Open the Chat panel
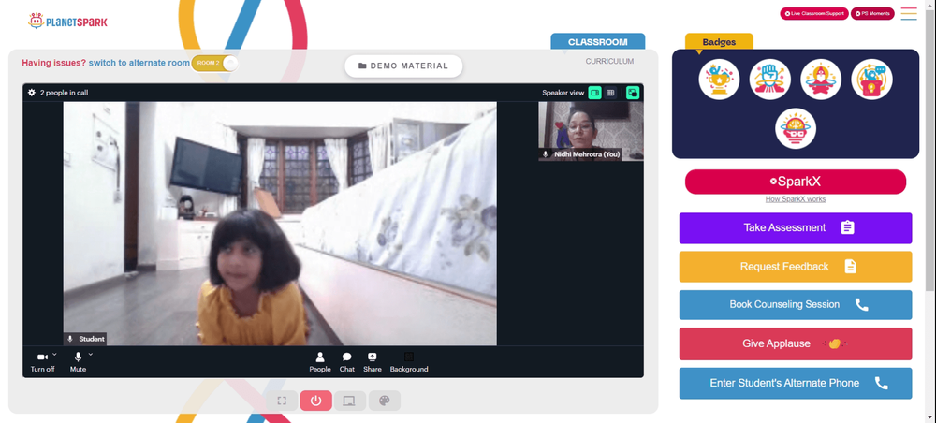Image resolution: width=936 pixels, height=423 pixels. (347, 361)
